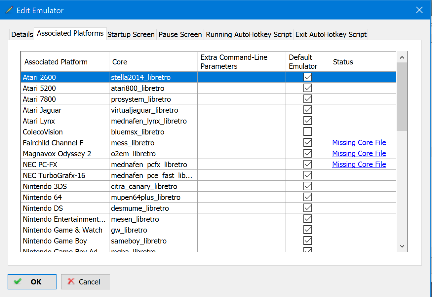Select the Magnavox Odyssey 2 platform cell

(65, 154)
